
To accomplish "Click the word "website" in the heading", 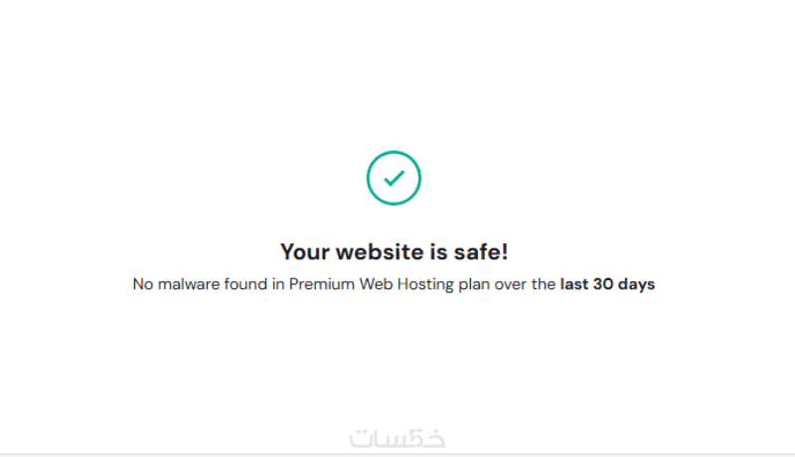I will pyautogui.click(x=369, y=252).
